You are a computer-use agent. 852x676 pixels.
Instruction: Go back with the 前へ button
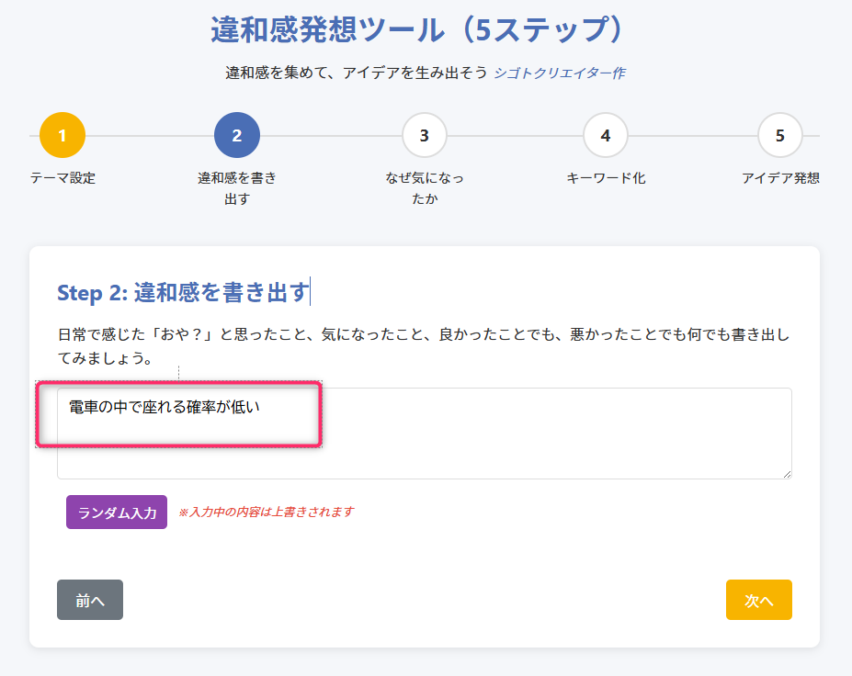click(x=90, y=600)
